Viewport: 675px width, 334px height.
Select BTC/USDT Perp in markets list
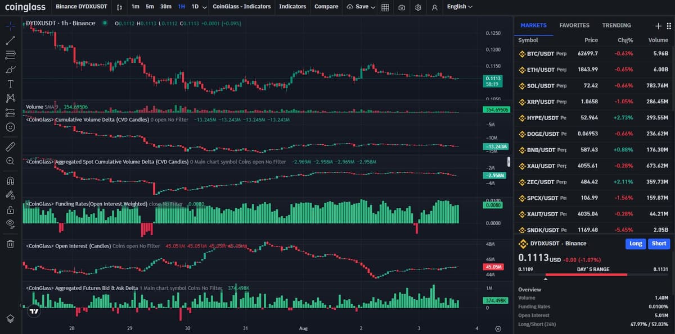click(593, 54)
